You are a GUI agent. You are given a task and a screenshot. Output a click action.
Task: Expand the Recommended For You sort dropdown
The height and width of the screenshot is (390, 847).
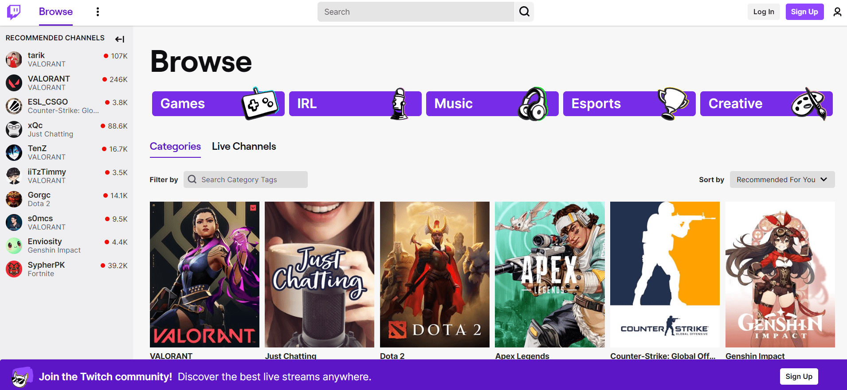pyautogui.click(x=782, y=179)
